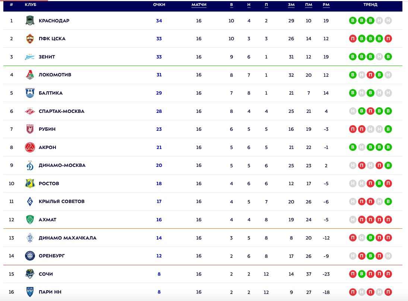Click Пари НН's last red trend circle
The height and width of the screenshot is (301, 408).
pyautogui.click(x=388, y=292)
